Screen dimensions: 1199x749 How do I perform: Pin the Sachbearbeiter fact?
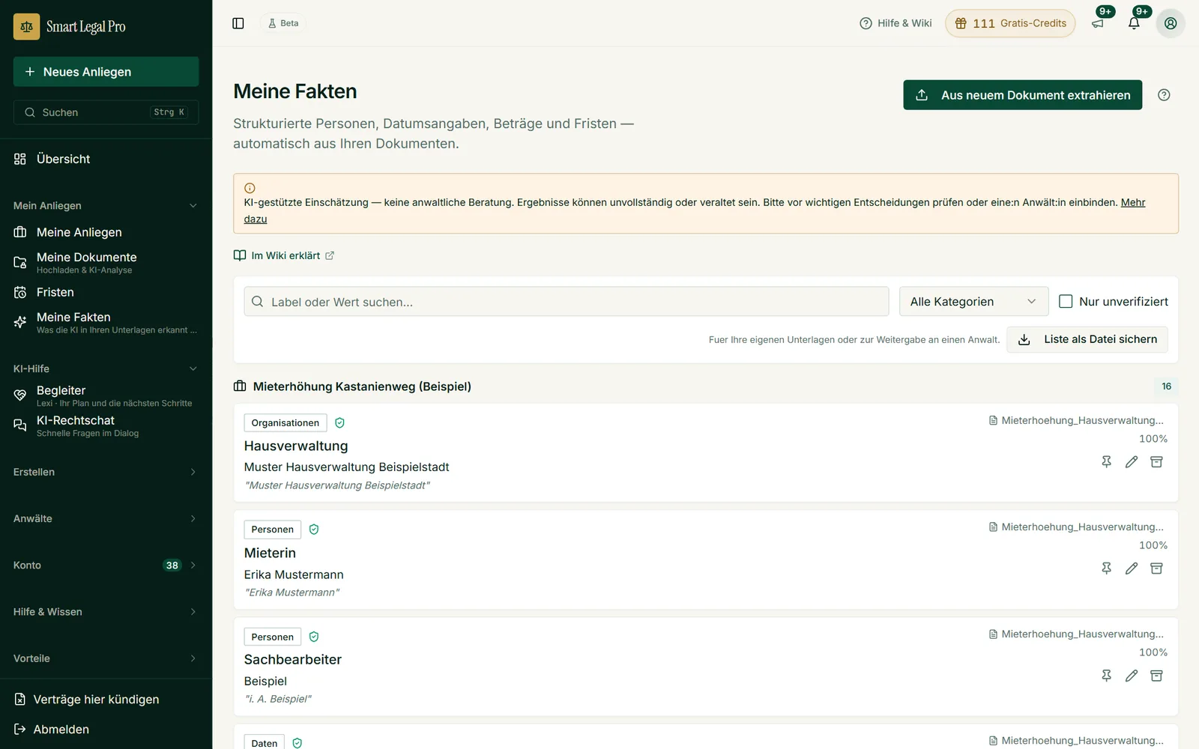click(1106, 676)
